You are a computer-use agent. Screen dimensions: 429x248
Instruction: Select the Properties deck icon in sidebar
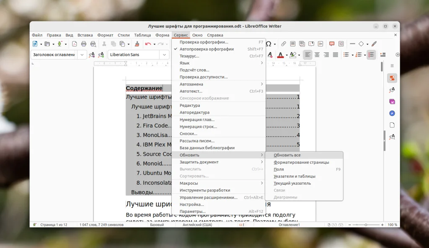coord(392,78)
